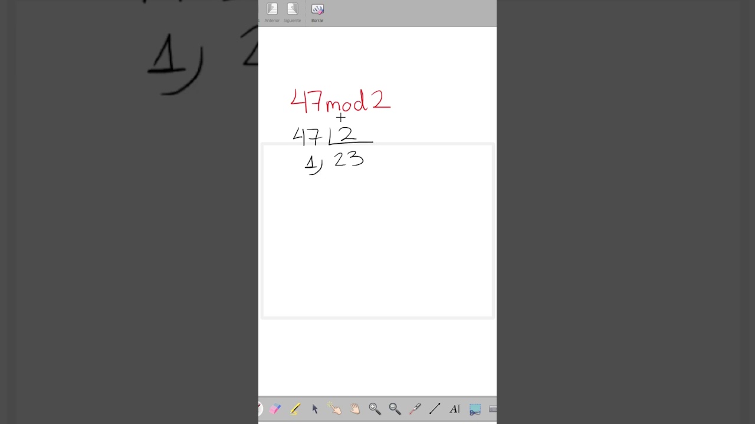Go to next page with Siguiente
Viewport: 755px width, 424px height.
292,13
